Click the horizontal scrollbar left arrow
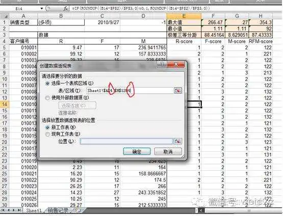The width and height of the screenshot is (283, 216). click(202, 210)
